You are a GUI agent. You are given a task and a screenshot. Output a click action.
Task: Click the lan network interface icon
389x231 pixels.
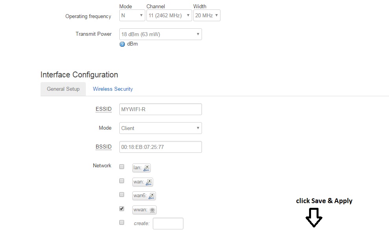click(146, 168)
